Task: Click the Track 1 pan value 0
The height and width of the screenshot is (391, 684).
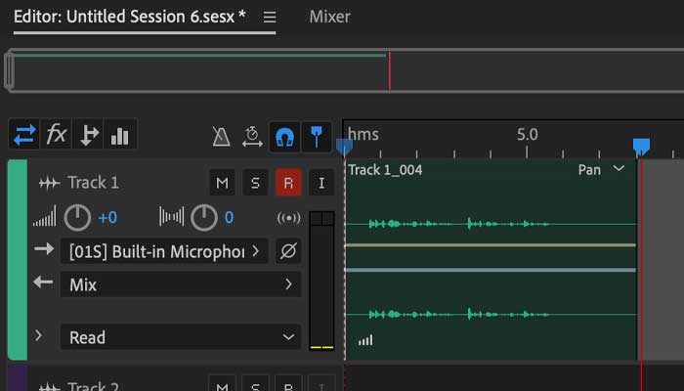Action: tap(229, 217)
